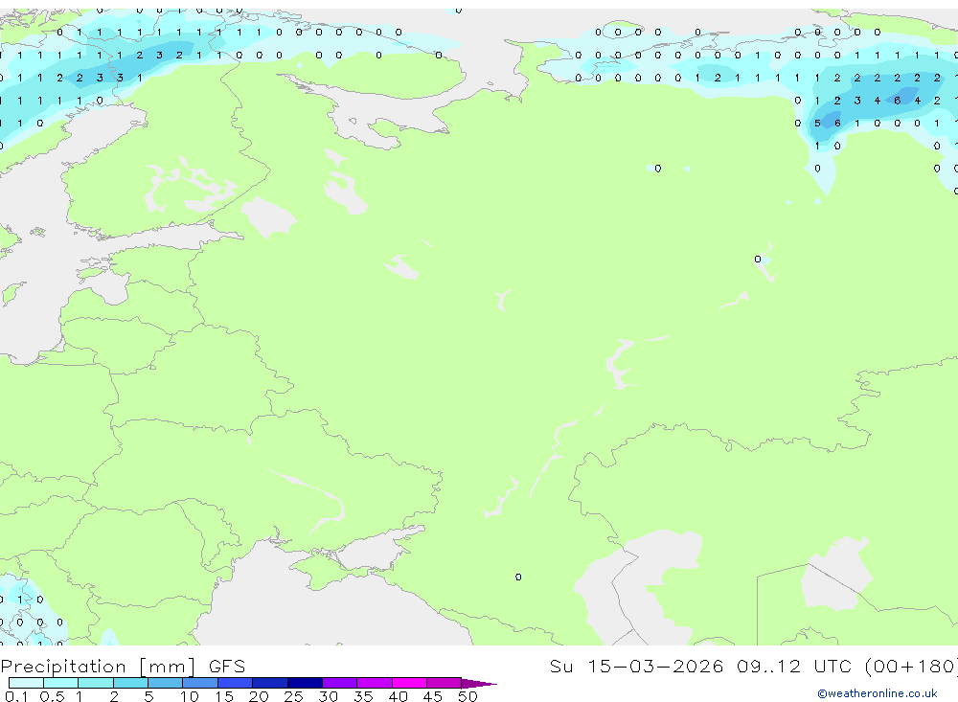Click the legend label 20

[x=259, y=696]
